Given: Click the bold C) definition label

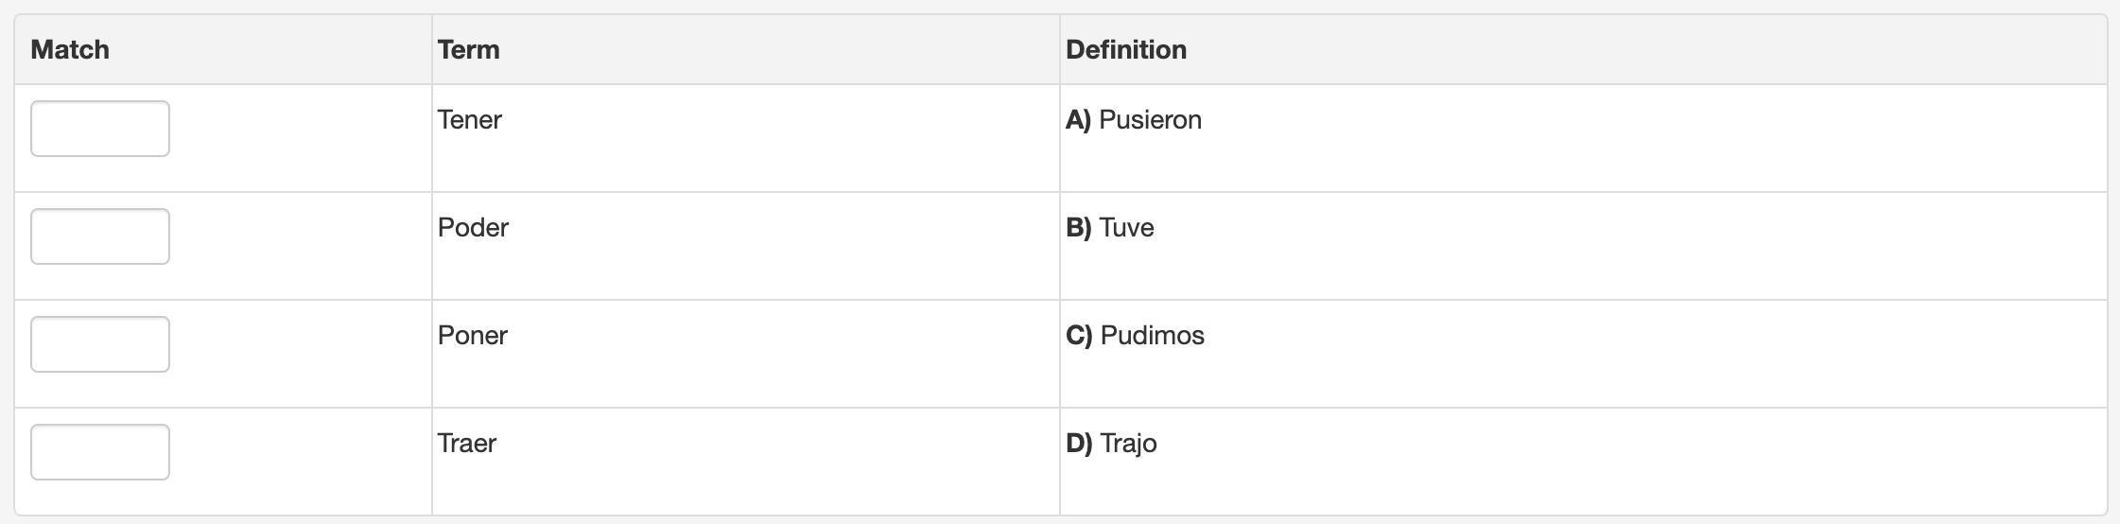Looking at the screenshot, I should pyautogui.click(x=1079, y=336).
